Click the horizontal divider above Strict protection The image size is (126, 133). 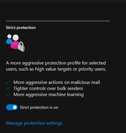pos(58,21)
